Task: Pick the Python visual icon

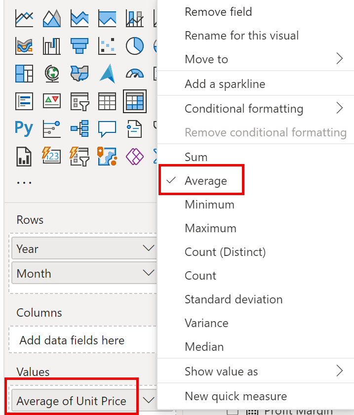Action: (24, 128)
